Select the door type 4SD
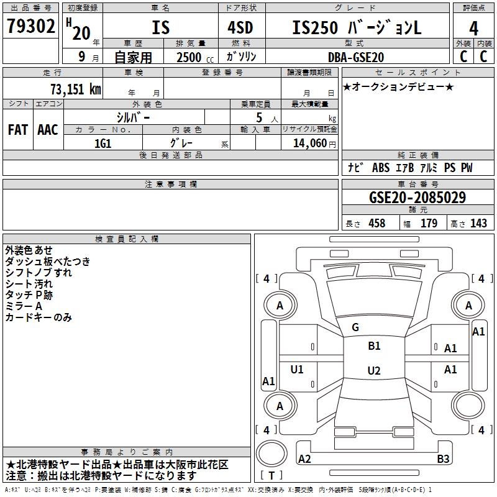The height and width of the screenshot is (497, 497). 240,27
